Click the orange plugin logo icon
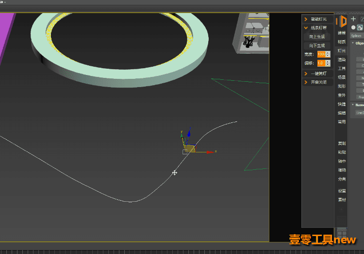 coord(342,21)
